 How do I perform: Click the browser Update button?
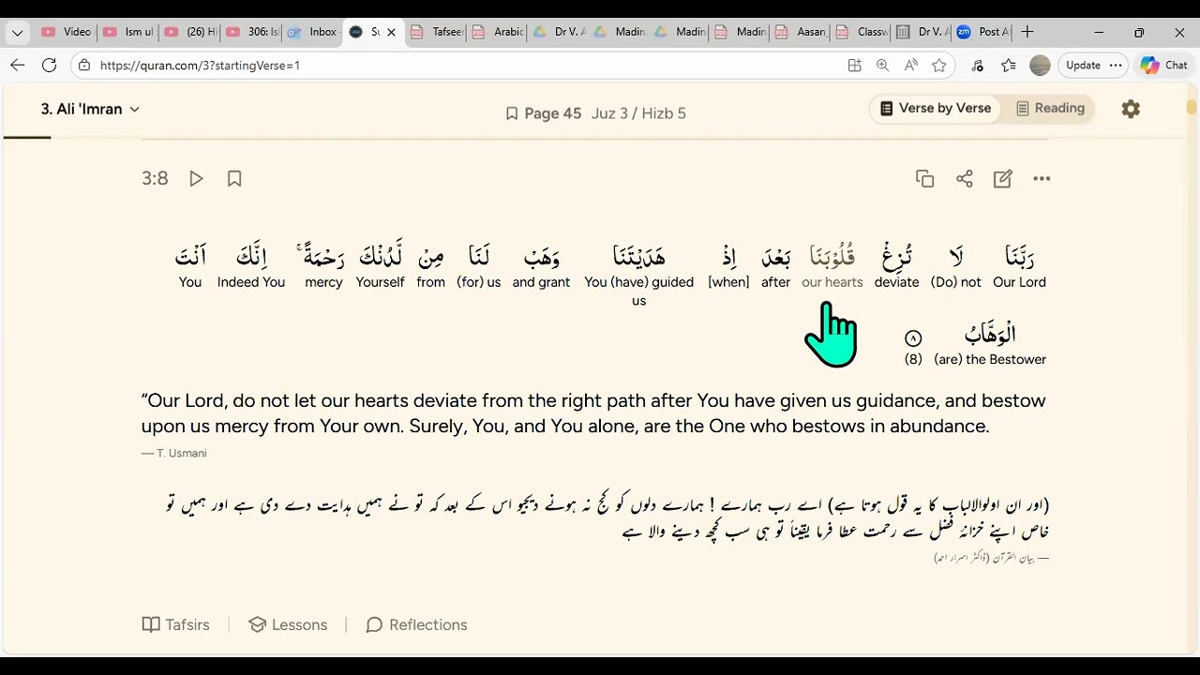pos(1083,66)
